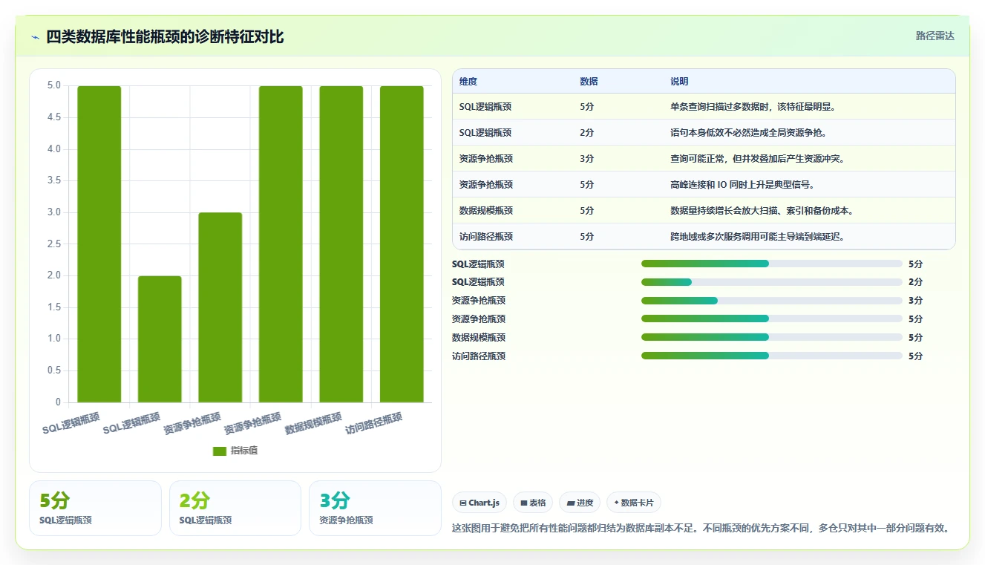Click the description 查询可能正常，但并发叠加后产生资源冲突。
The image size is (985, 565).
(758, 159)
